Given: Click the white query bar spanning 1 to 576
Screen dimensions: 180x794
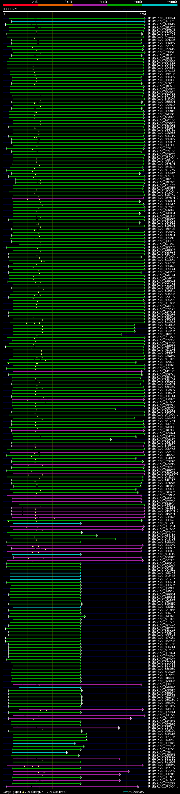Looking at the screenshot, I should click(74, 12).
